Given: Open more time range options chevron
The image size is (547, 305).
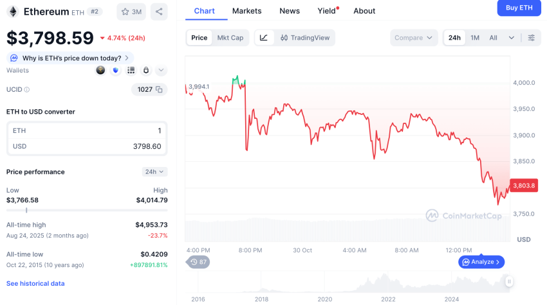Looking at the screenshot, I should click(512, 38).
